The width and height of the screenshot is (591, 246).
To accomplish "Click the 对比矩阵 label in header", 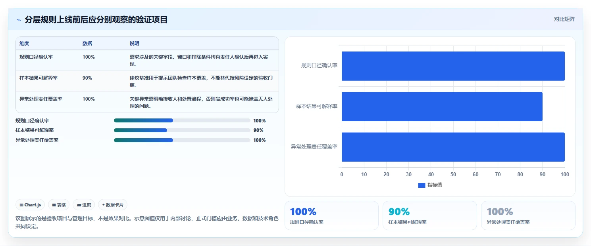I will click(x=564, y=19).
